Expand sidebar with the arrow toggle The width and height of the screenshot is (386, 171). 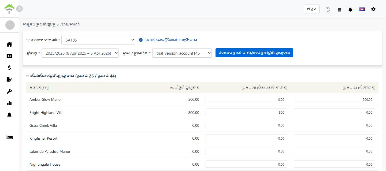click(x=19, y=9)
